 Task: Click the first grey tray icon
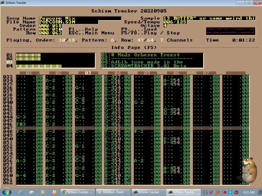(x=205, y=192)
